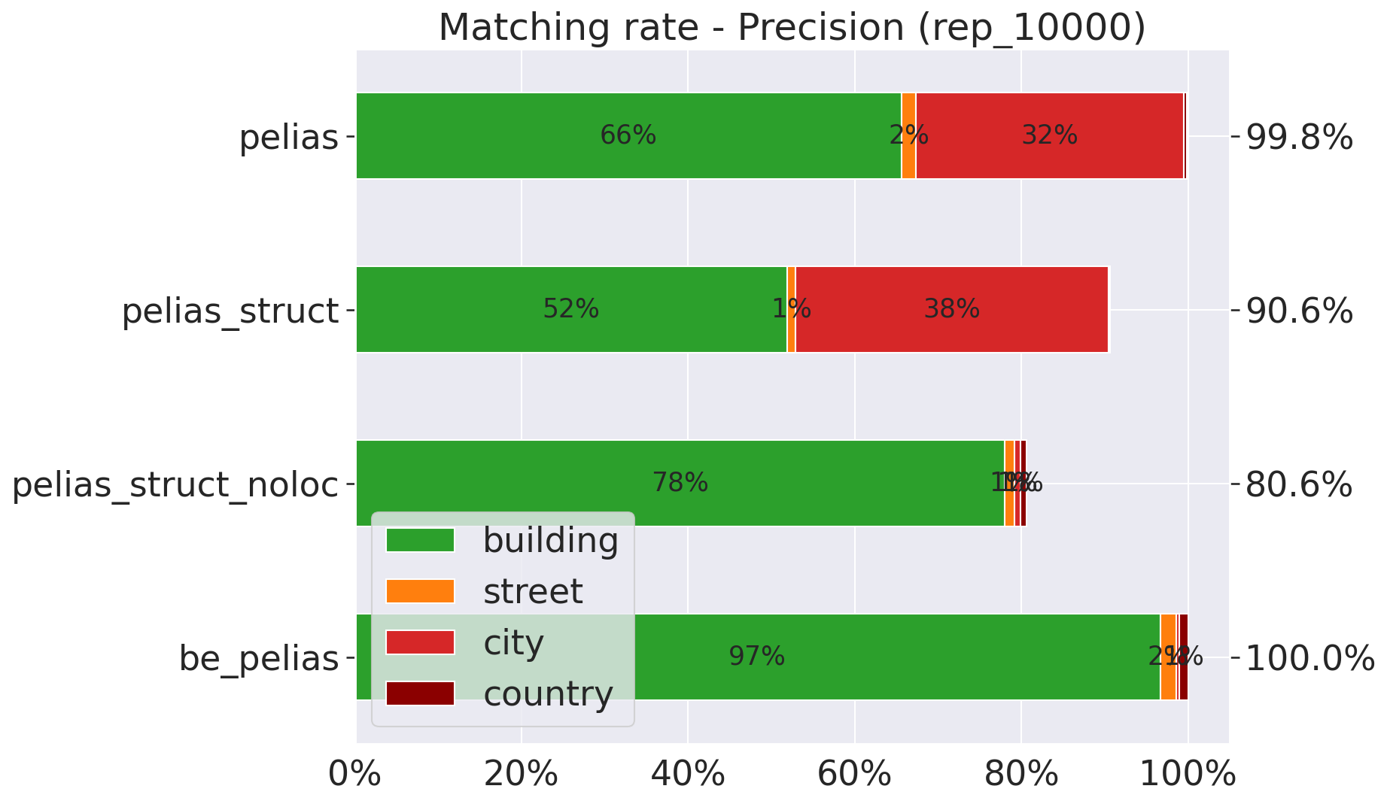Click the pelias_struct_noloc y-axis label
The image size is (1387, 804).
[x=175, y=484]
